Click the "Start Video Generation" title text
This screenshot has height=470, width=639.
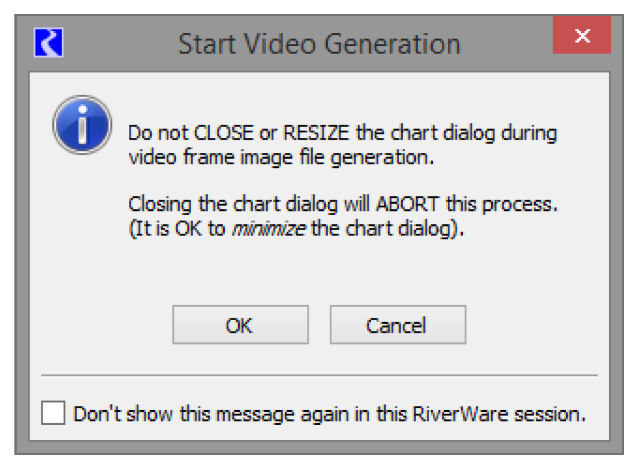pos(319,44)
